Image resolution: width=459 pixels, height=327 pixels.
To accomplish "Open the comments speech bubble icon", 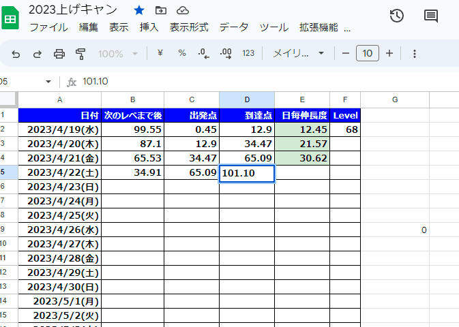I will [431, 16].
